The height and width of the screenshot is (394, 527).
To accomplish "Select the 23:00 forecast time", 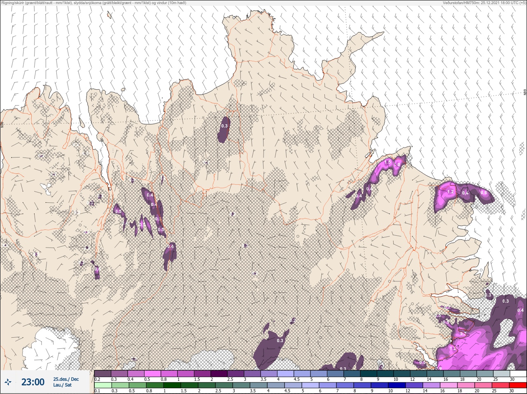I will 33,382.
